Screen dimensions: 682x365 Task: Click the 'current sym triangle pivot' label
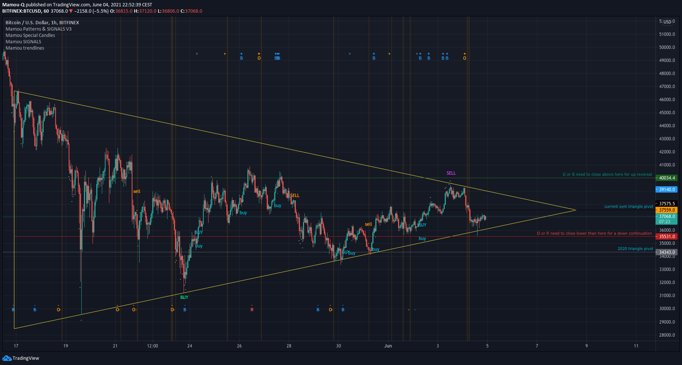click(x=629, y=206)
